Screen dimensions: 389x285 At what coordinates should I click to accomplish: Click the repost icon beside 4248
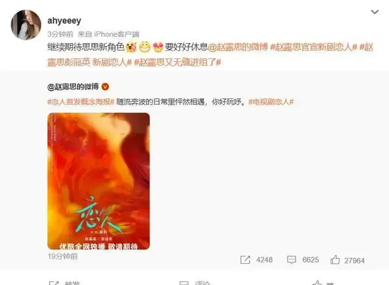tap(245, 260)
